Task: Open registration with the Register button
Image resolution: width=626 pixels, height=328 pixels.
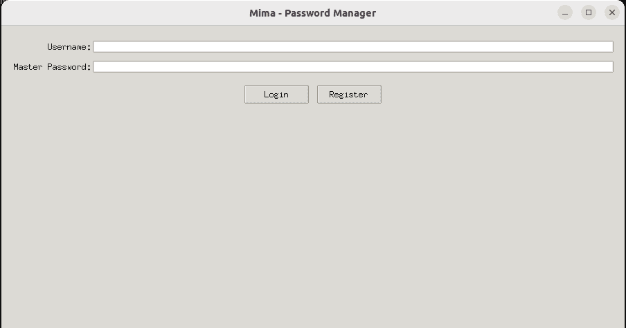Action: click(x=349, y=95)
